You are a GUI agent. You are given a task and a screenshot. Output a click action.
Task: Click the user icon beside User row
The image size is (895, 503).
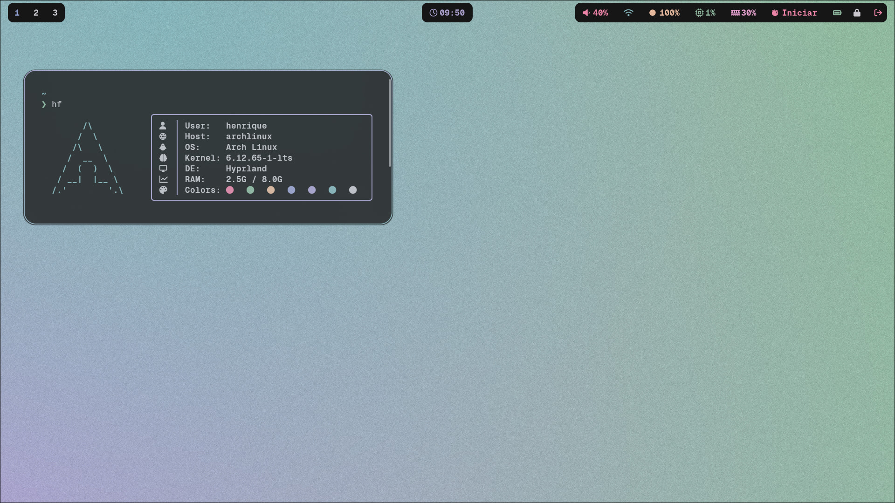click(163, 126)
